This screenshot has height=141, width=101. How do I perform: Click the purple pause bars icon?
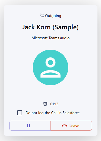pos(28,126)
